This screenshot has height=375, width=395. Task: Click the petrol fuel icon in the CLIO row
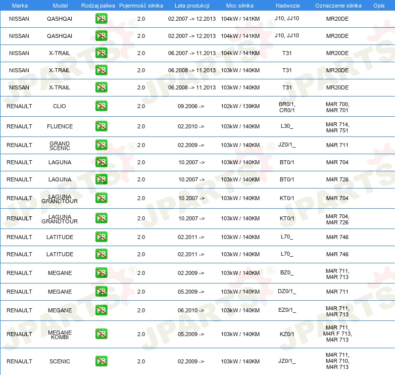tap(101, 106)
